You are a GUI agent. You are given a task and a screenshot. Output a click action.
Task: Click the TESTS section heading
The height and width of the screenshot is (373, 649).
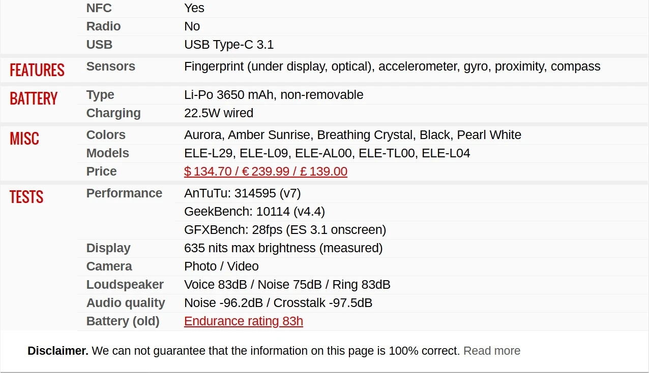pyautogui.click(x=26, y=197)
